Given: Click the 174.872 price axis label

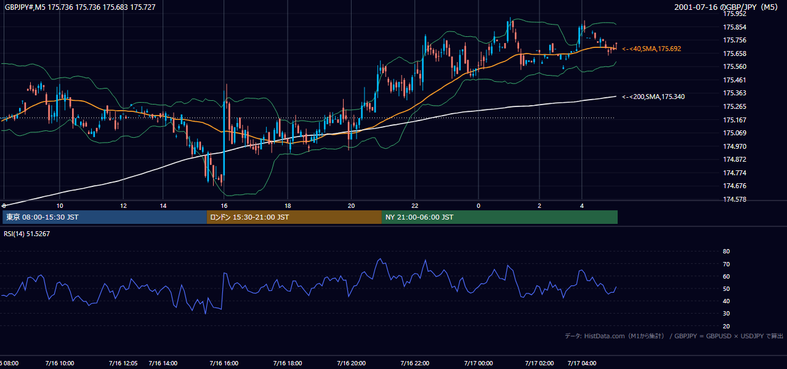Looking at the screenshot, I should click(x=735, y=159).
